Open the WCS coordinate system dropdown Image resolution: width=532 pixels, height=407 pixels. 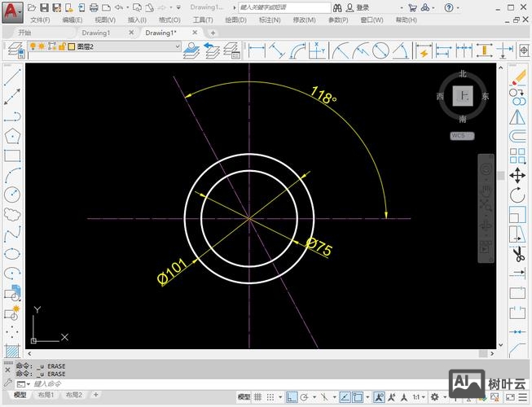point(462,135)
